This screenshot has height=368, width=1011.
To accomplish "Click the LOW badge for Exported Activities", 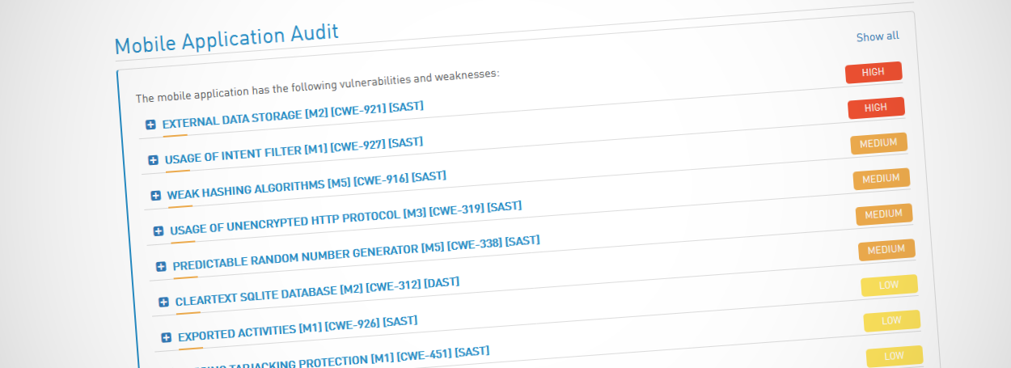I will tap(891, 321).
